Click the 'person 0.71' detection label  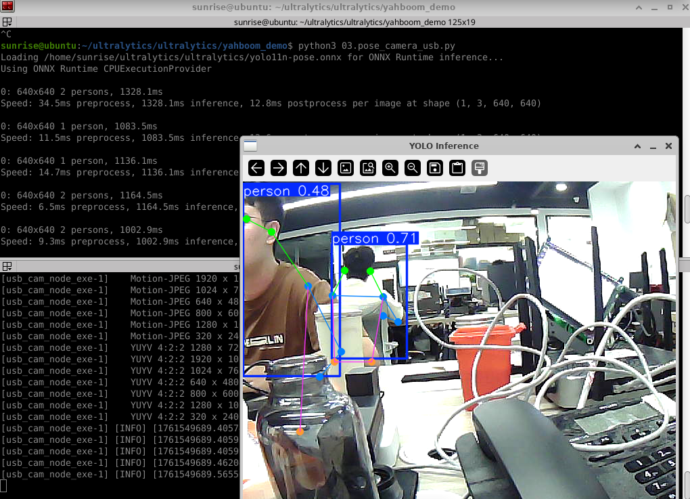pos(375,238)
